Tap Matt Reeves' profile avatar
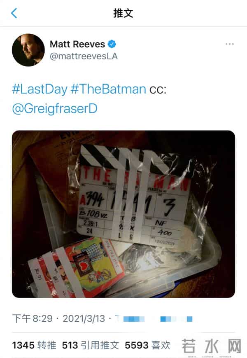The height and width of the screenshot is (358, 247). tap(28, 50)
